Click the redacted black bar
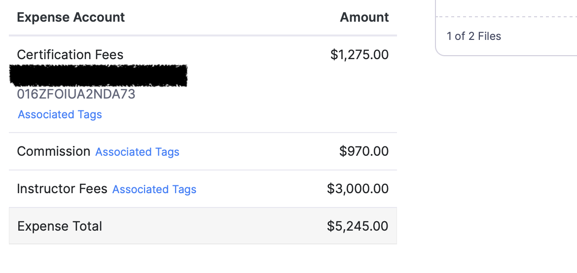577x273 pixels. (99, 76)
